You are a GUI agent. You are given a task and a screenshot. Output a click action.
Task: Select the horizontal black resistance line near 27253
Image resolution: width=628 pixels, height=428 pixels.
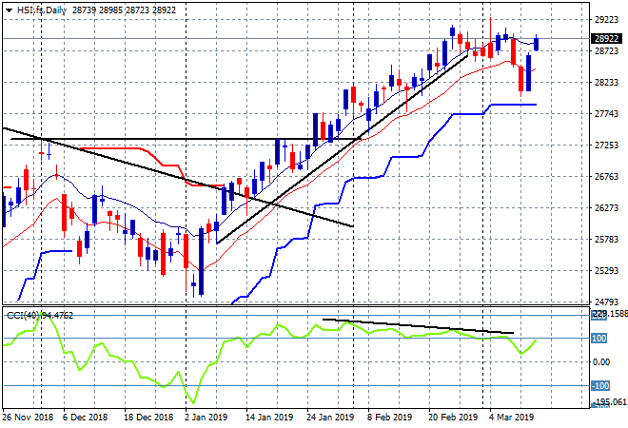[185, 139]
